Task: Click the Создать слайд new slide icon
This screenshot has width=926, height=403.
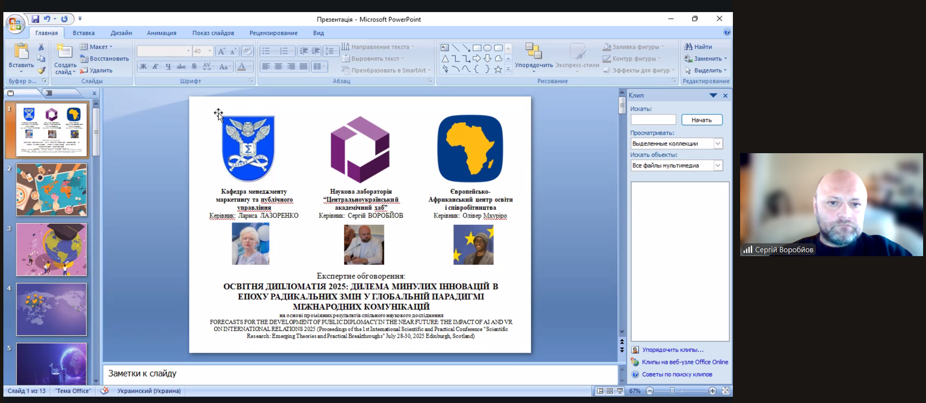Action: pyautogui.click(x=65, y=52)
